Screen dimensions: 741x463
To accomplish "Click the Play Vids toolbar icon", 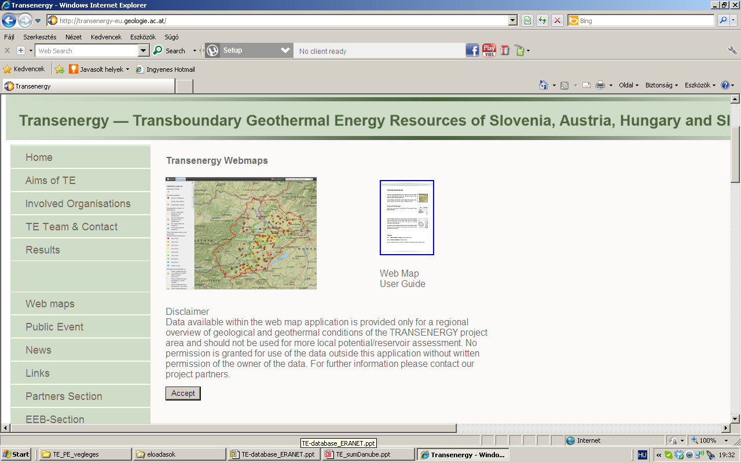I will click(489, 50).
